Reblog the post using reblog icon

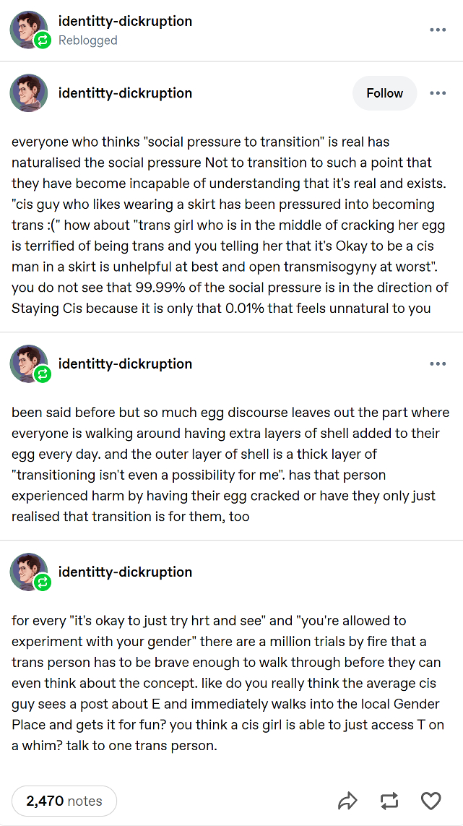pyautogui.click(x=390, y=801)
